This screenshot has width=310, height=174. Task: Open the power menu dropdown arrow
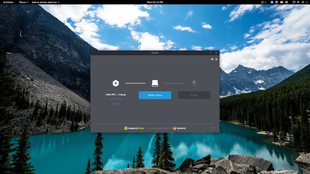(x=307, y=2)
